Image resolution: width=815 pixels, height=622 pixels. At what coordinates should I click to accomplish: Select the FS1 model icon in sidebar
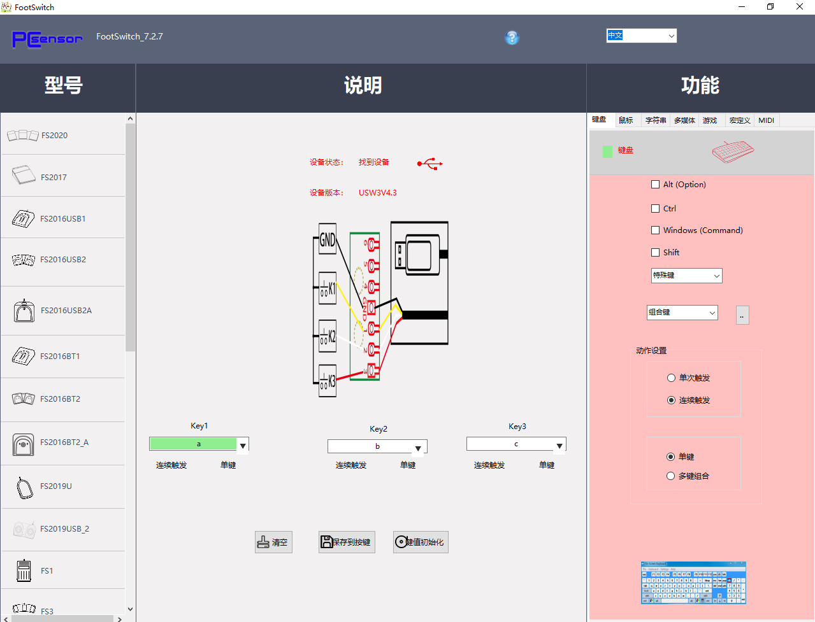[24, 570]
